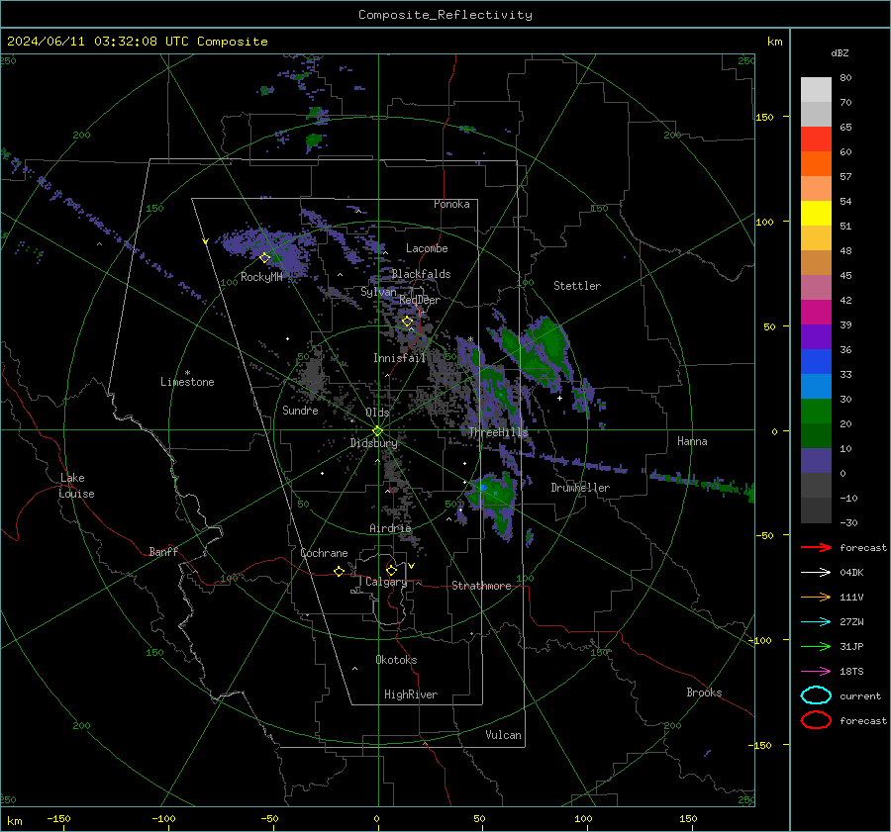Click the 111V legend label

(x=851, y=597)
